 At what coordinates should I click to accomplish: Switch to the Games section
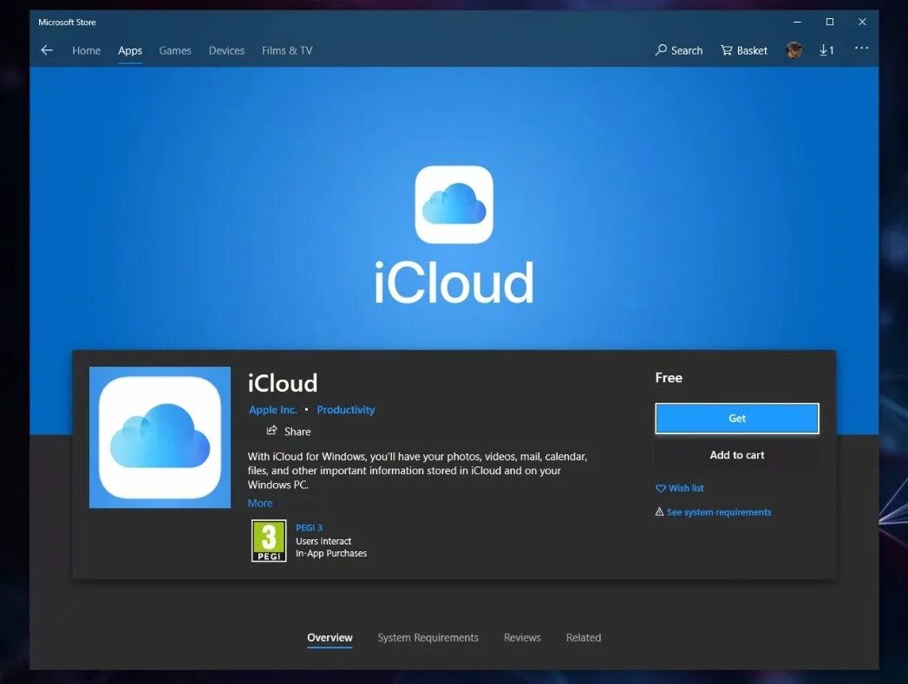(x=175, y=50)
